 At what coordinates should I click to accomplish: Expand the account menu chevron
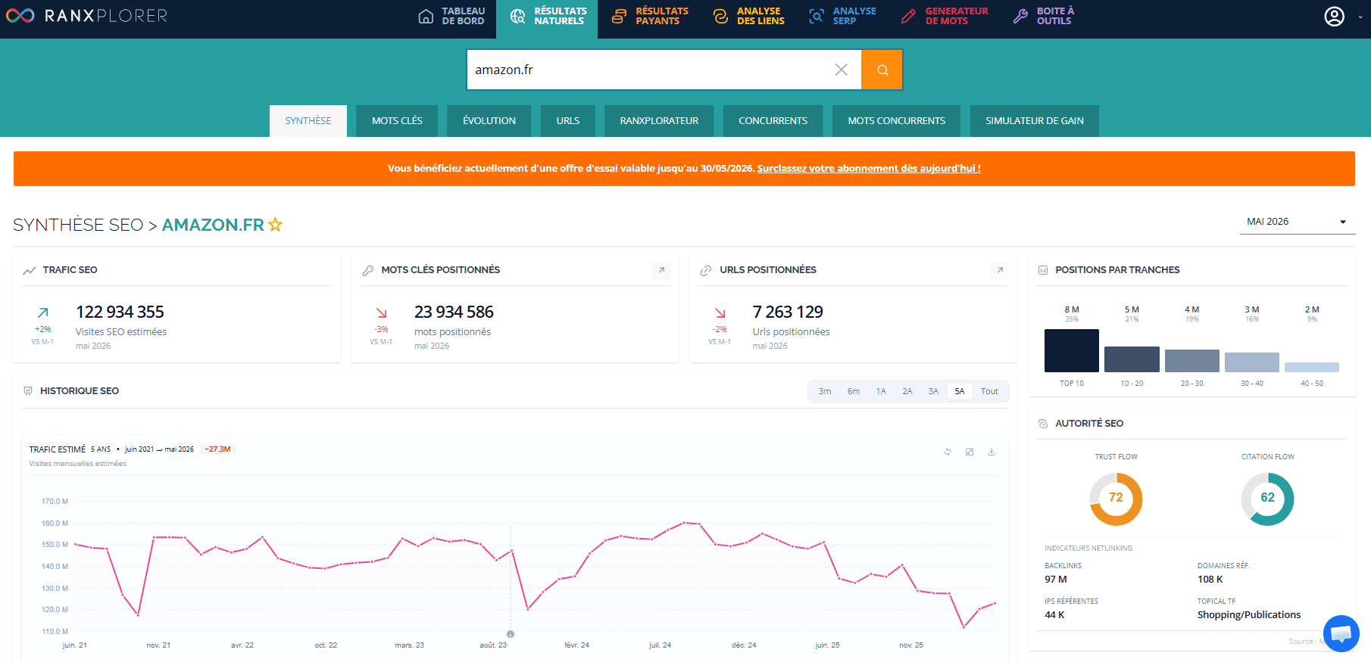(x=1360, y=17)
